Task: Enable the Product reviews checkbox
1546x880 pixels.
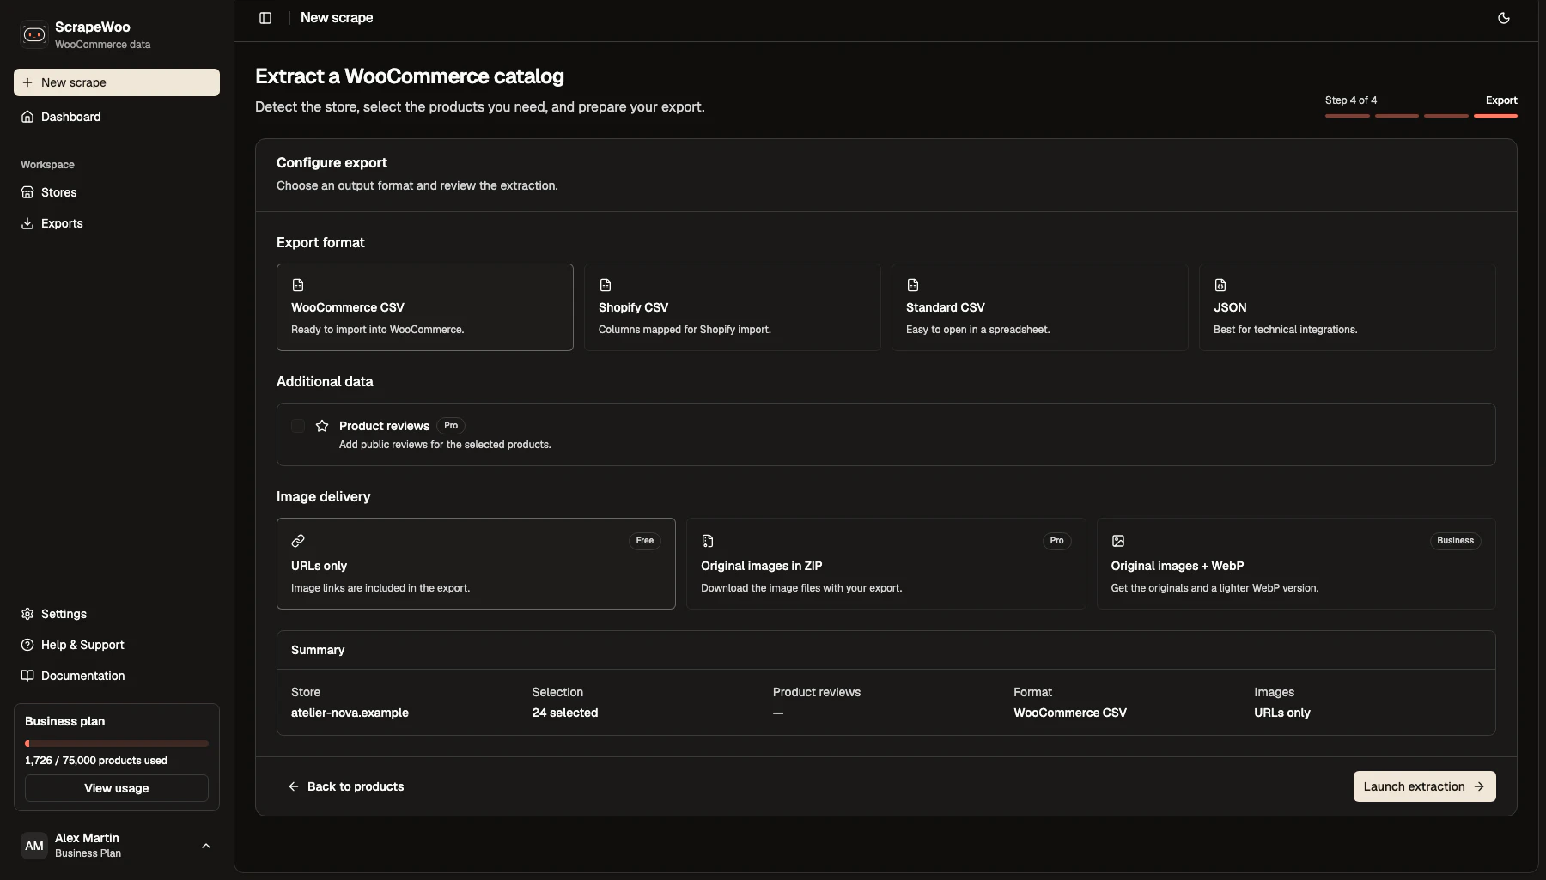Action: 298,426
